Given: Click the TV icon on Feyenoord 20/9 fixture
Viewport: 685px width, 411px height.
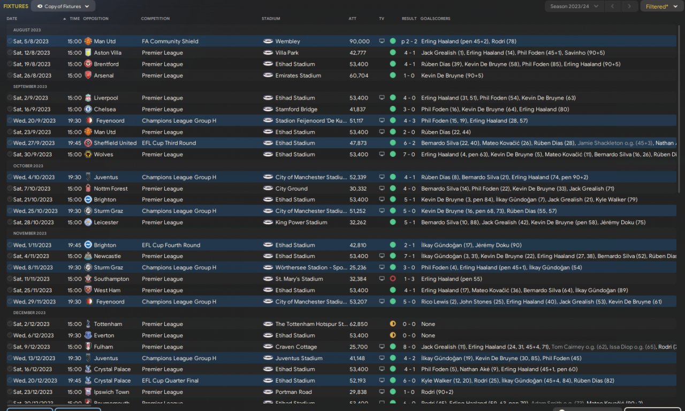Looking at the screenshot, I should tap(382, 121).
